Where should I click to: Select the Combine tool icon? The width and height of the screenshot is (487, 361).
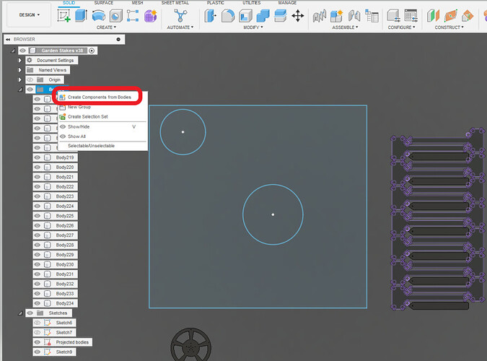[263, 16]
